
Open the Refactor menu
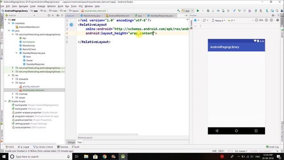(x=51, y=6)
